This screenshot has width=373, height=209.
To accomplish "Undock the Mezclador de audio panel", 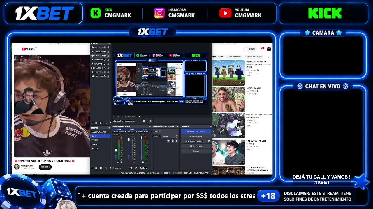I will point(150,127).
